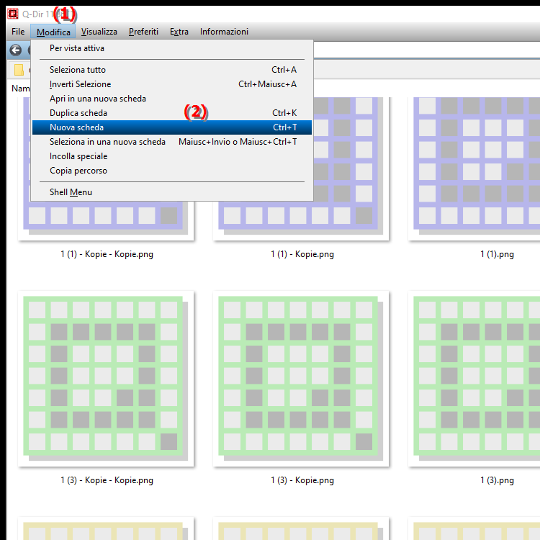Choose Seleziona in una nuova scheda
Image resolution: width=540 pixels, height=540 pixels.
pos(172,142)
